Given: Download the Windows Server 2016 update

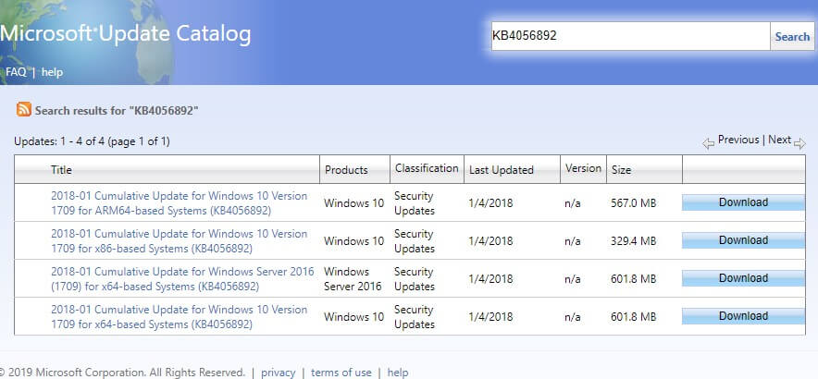Looking at the screenshot, I should pyautogui.click(x=743, y=278).
